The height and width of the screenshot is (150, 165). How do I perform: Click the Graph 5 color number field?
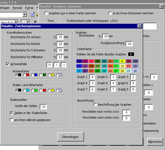(x=113, y=83)
